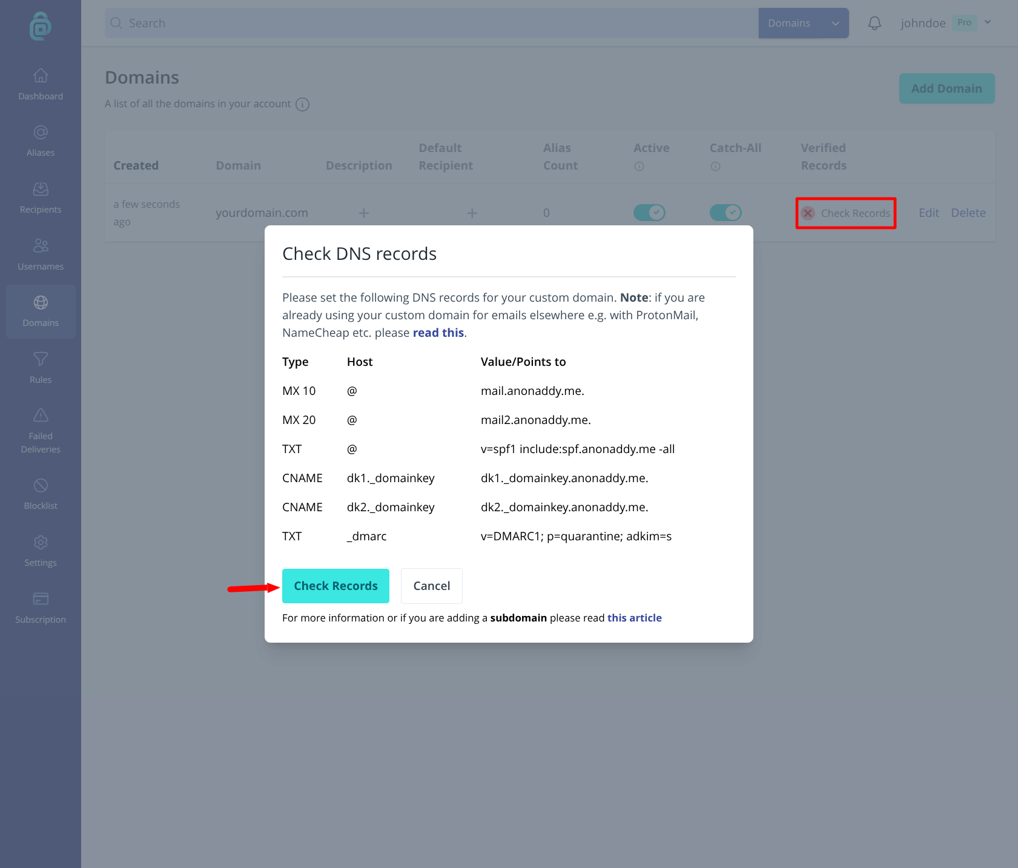The image size is (1018, 868).
Task: Open the Aliases at-sign icon
Action: (41, 132)
